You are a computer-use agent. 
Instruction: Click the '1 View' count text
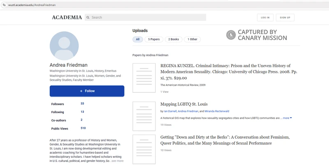(164, 92)
